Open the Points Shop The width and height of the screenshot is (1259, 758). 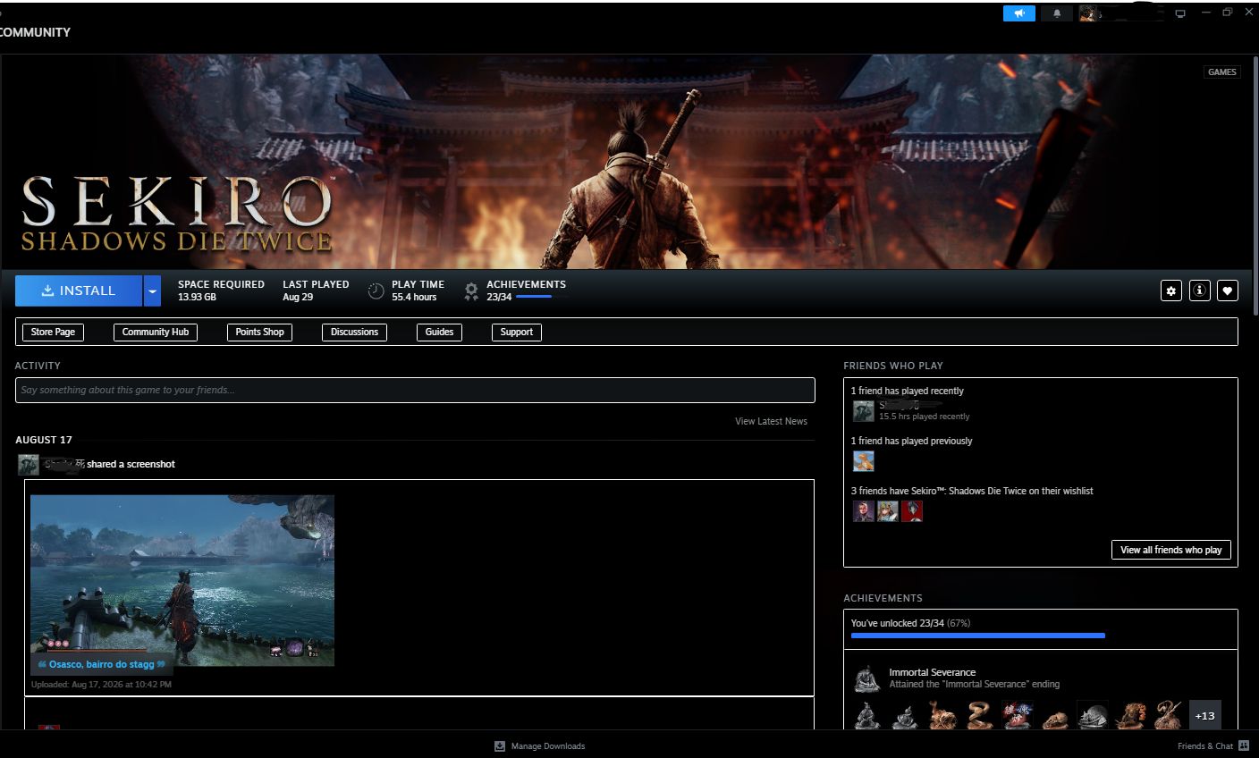coord(259,332)
